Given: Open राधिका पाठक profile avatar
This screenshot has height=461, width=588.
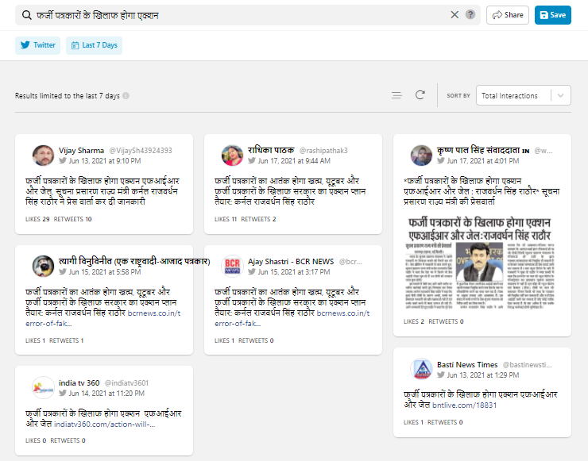Looking at the screenshot, I should click(x=232, y=156).
